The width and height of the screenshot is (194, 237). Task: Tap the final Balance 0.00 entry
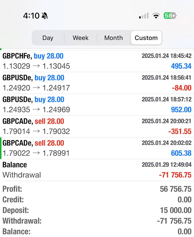click(x=97, y=232)
